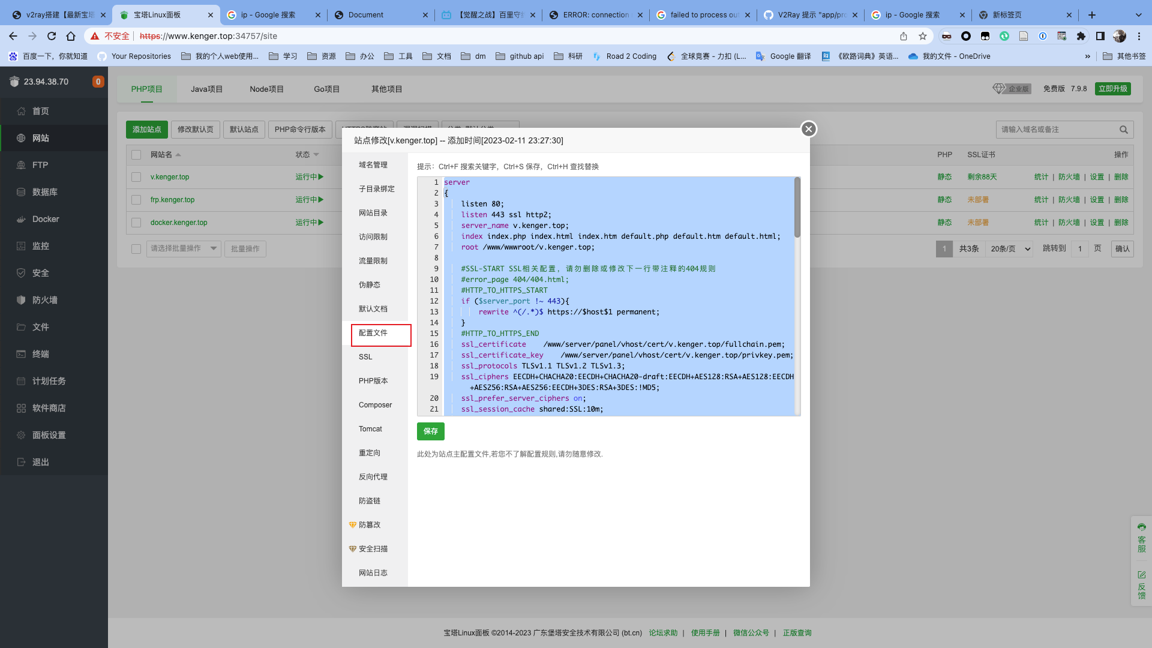Save the config file with the 保存 button
The height and width of the screenshot is (648, 1152).
(x=430, y=431)
